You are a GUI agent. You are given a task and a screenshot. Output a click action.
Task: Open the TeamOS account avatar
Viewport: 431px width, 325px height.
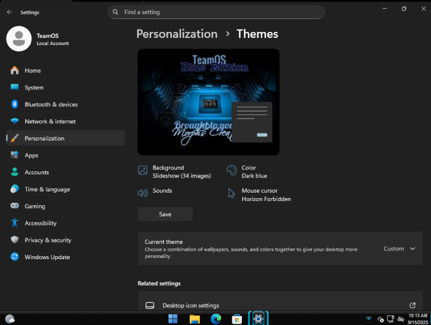[x=19, y=39]
